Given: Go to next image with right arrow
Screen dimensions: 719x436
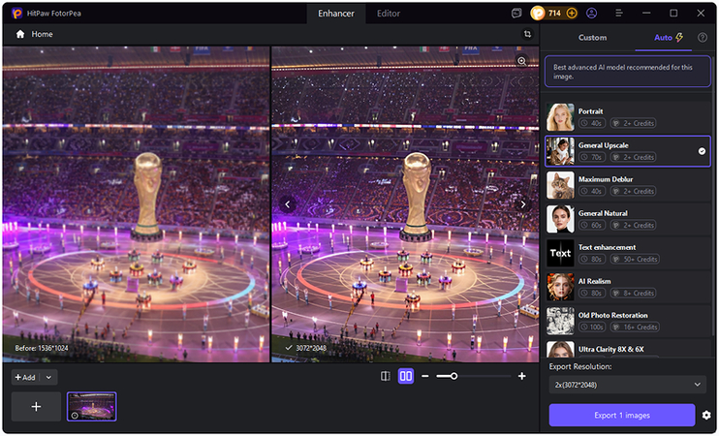Looking at the screenshot, I should [522, 204].
